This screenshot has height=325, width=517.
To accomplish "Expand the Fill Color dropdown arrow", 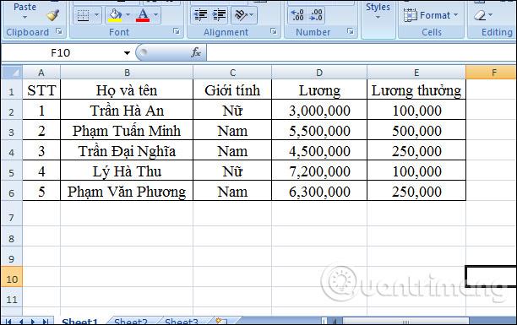I will 128,15.
